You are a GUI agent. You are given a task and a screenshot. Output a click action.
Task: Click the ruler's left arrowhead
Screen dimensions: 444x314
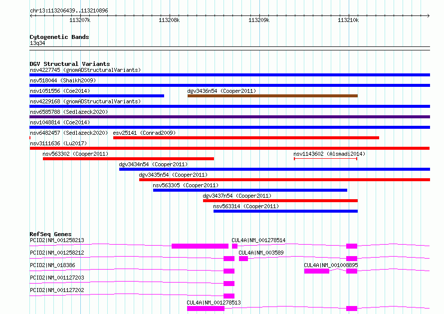(x=31, y=15)
